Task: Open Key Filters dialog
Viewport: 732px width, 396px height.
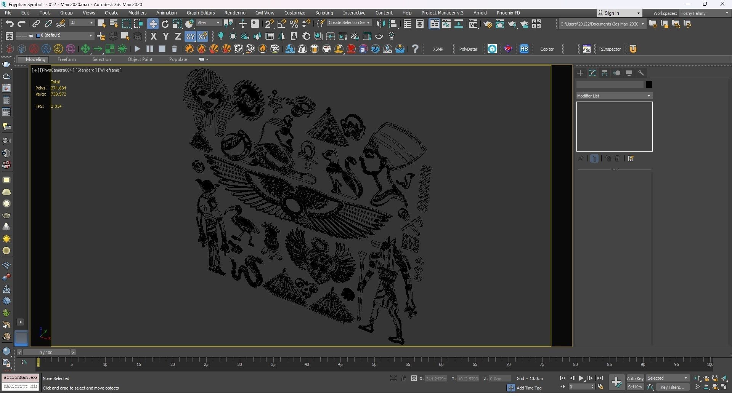Action: pos(673,387)
